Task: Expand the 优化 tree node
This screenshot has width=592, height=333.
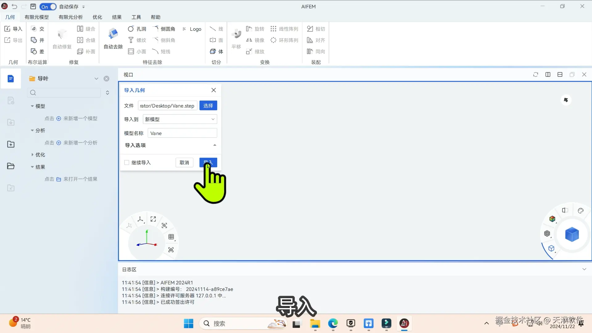Action: [32, 155]
